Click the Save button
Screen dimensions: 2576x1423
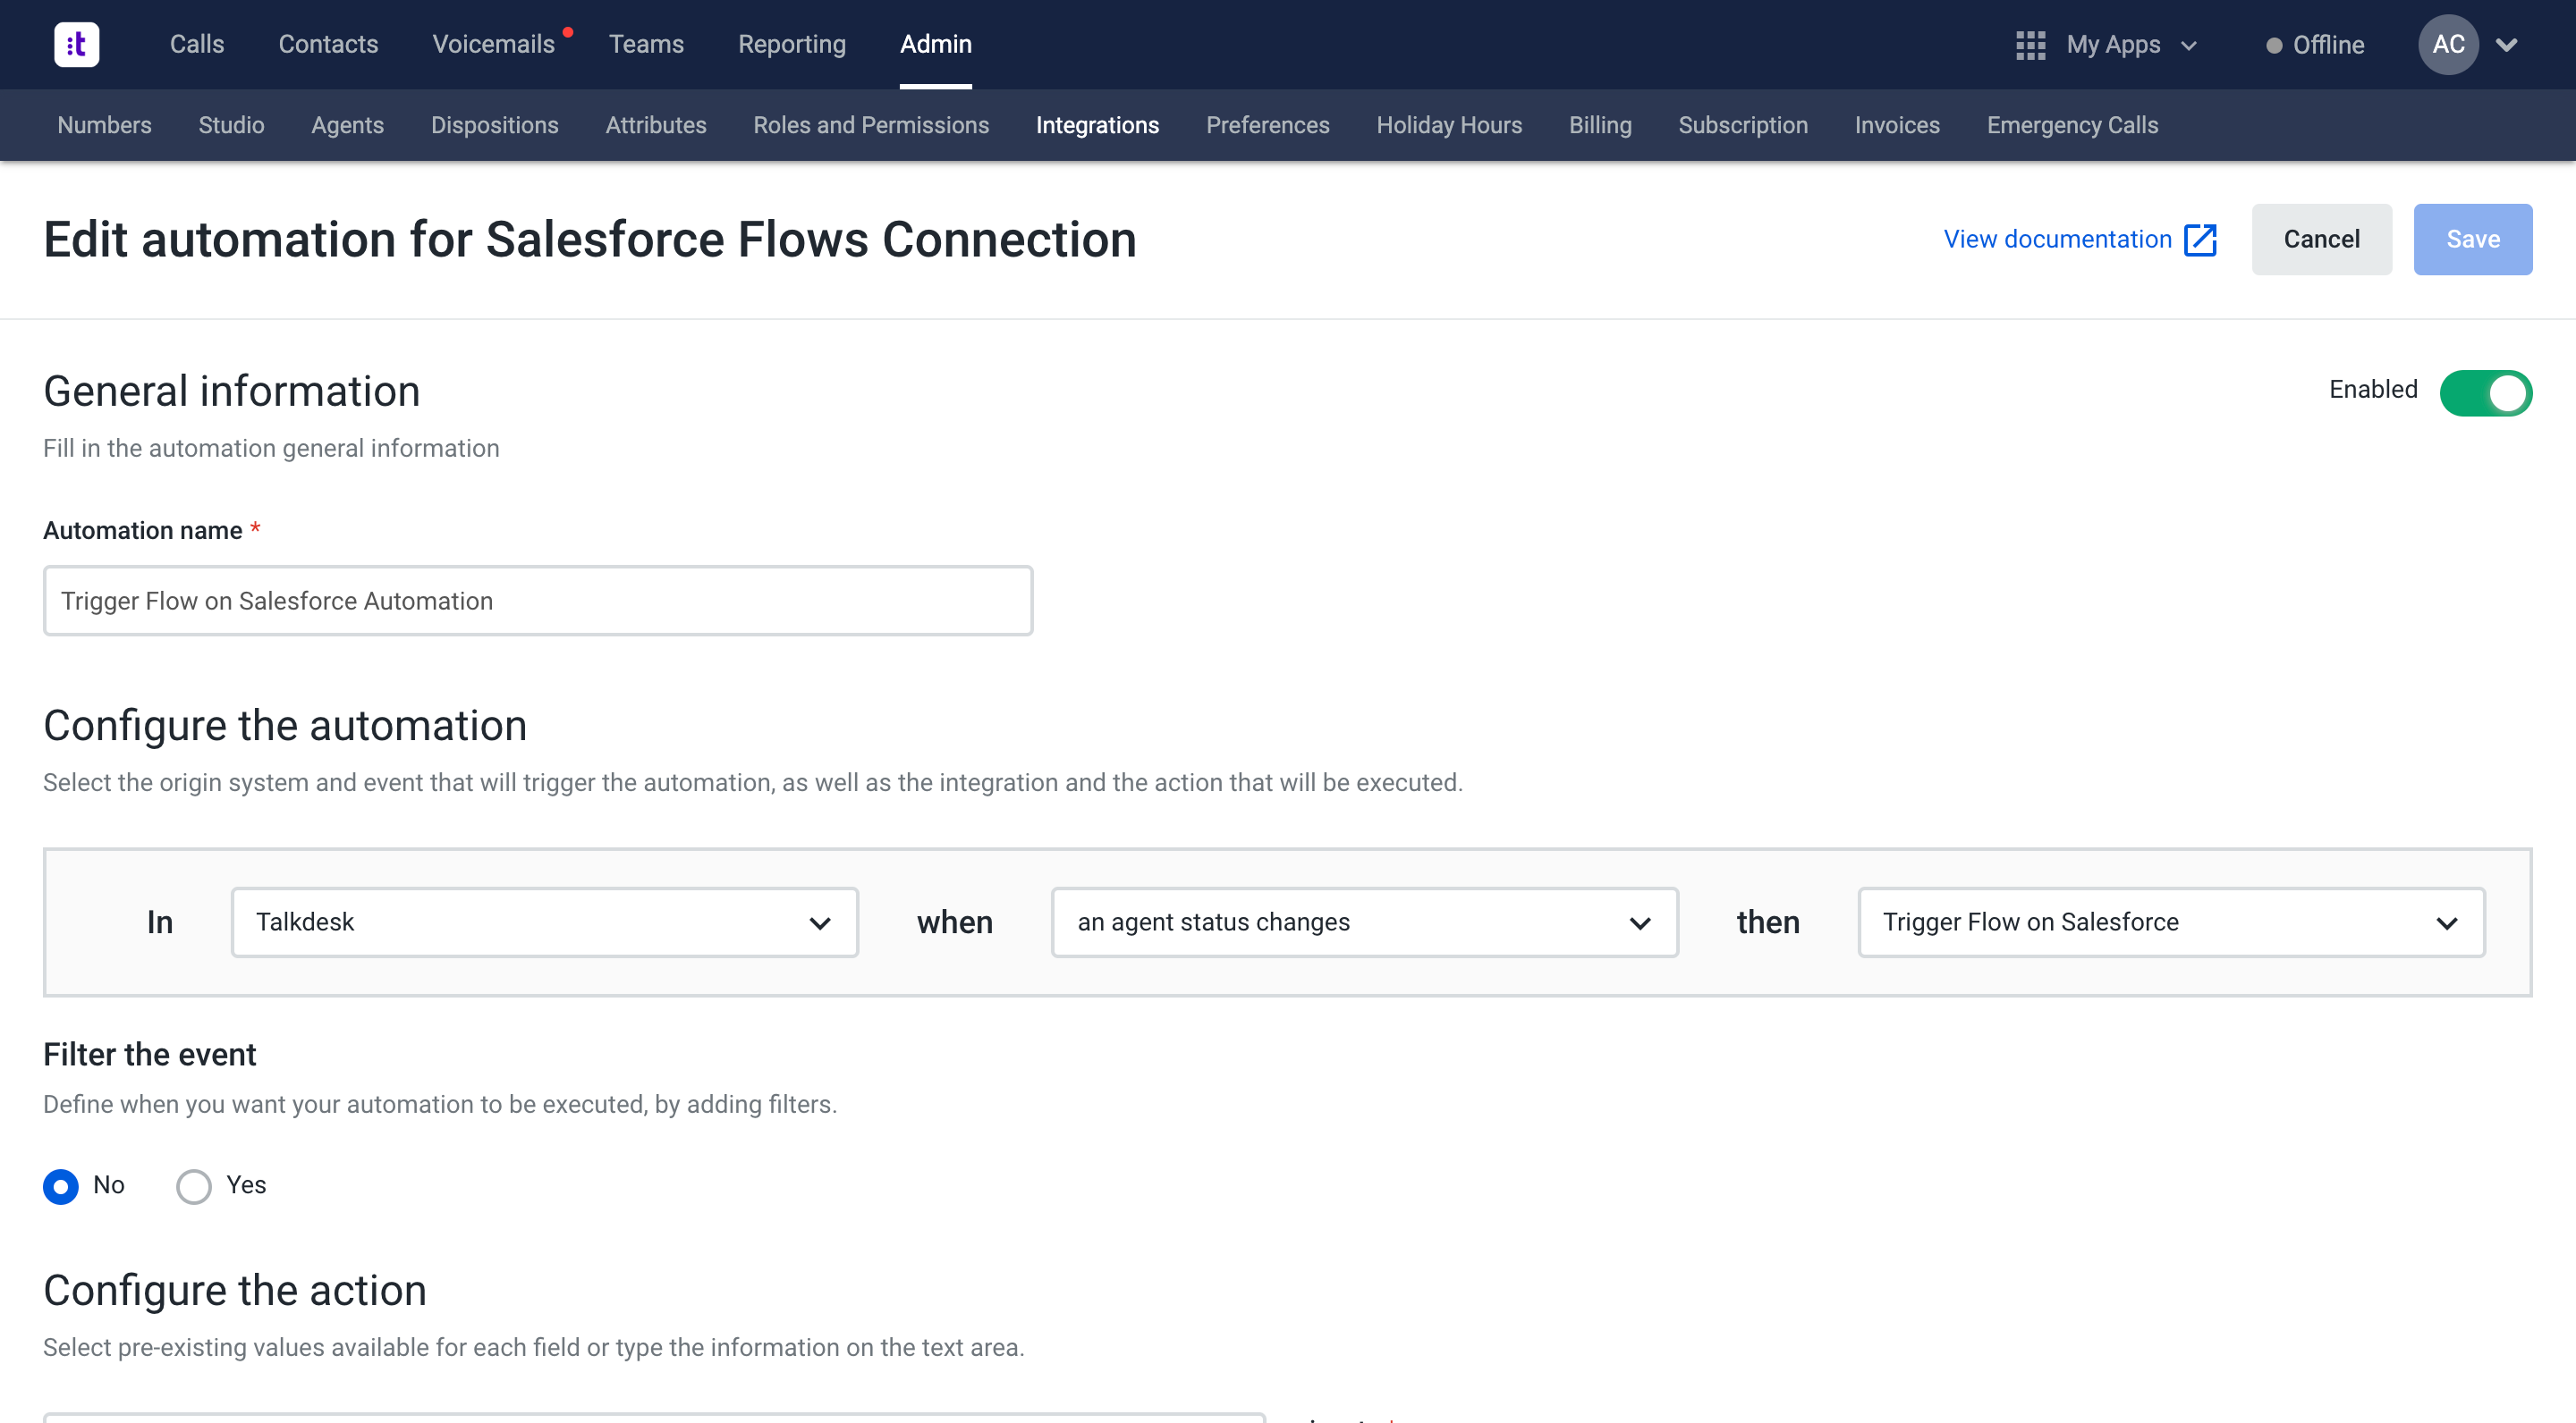pyautogui.click(x=2472, y=240)
